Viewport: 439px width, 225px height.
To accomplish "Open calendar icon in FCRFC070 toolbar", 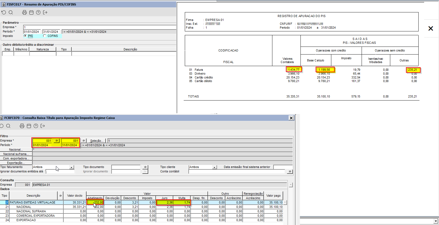I will [29, 126].
